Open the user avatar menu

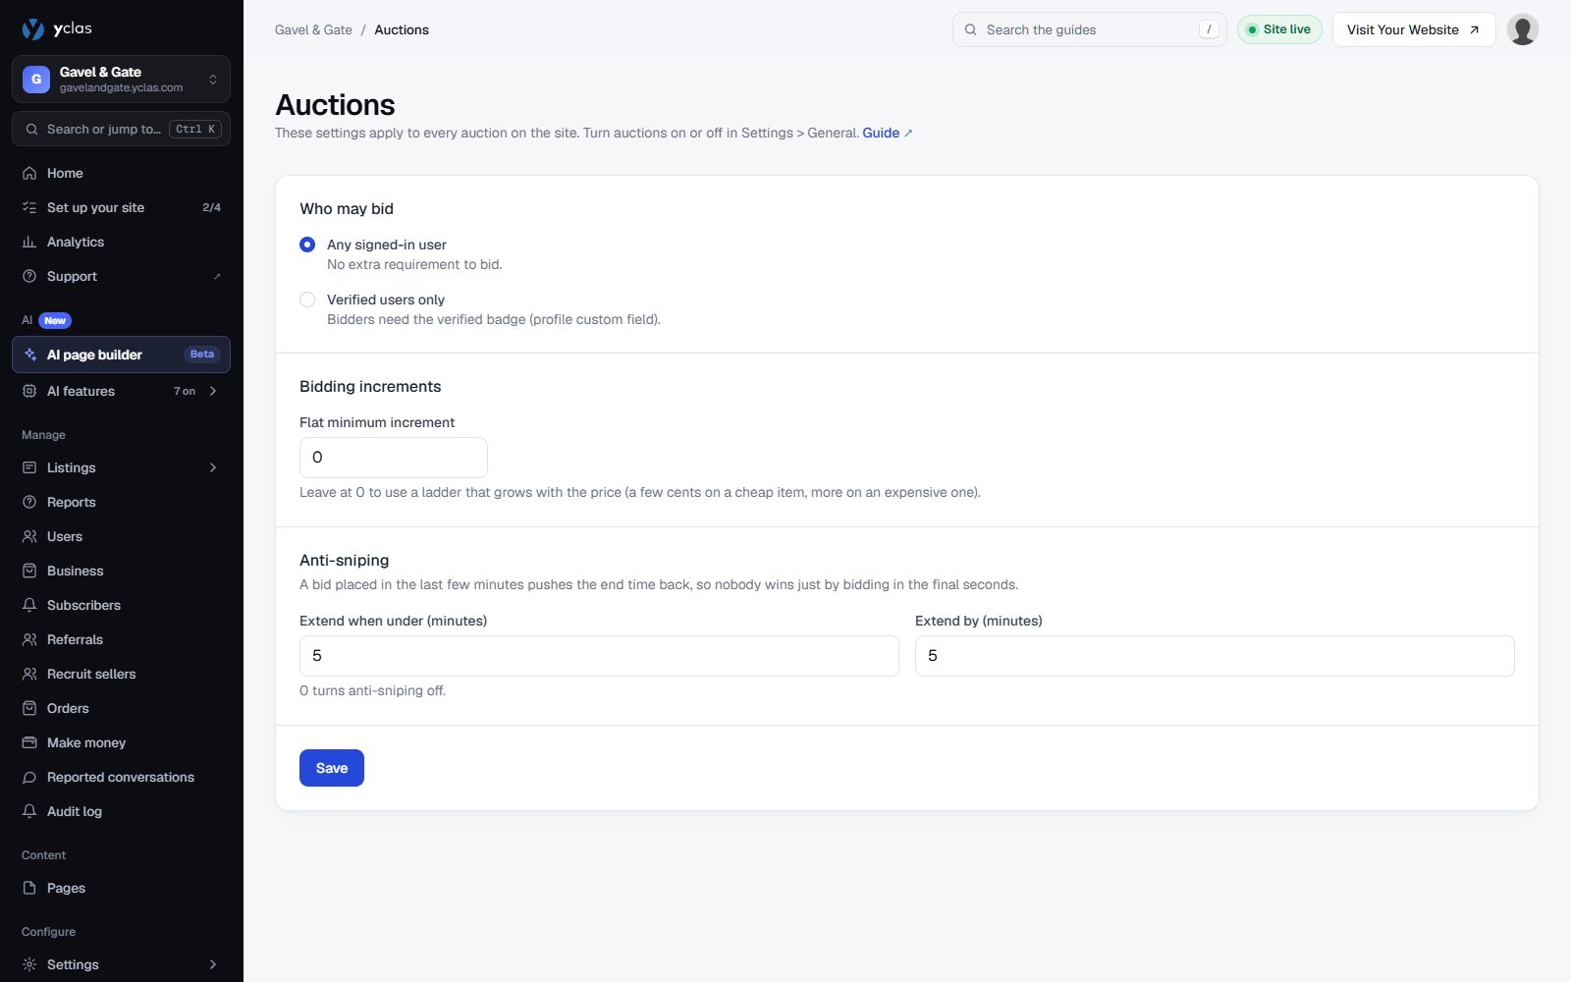[1522, 29]
